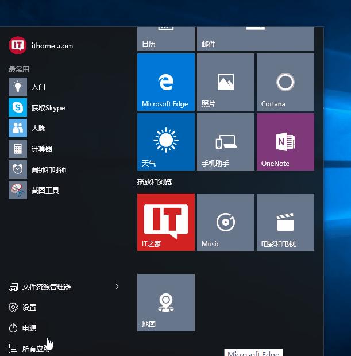Open the Microsoft Edge tile
The image size is (351, 356).
(166, 82)
